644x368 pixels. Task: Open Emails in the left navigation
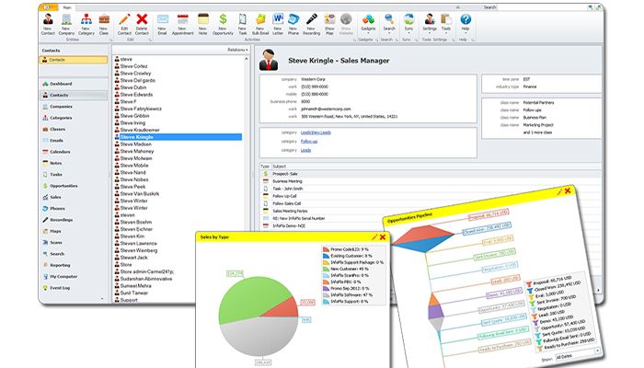click(56, 141)
